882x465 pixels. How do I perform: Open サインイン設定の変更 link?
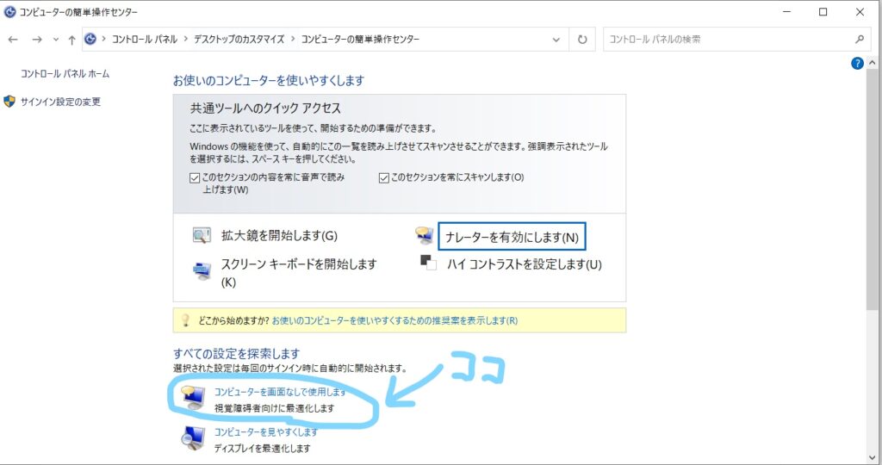coord(61,102)
